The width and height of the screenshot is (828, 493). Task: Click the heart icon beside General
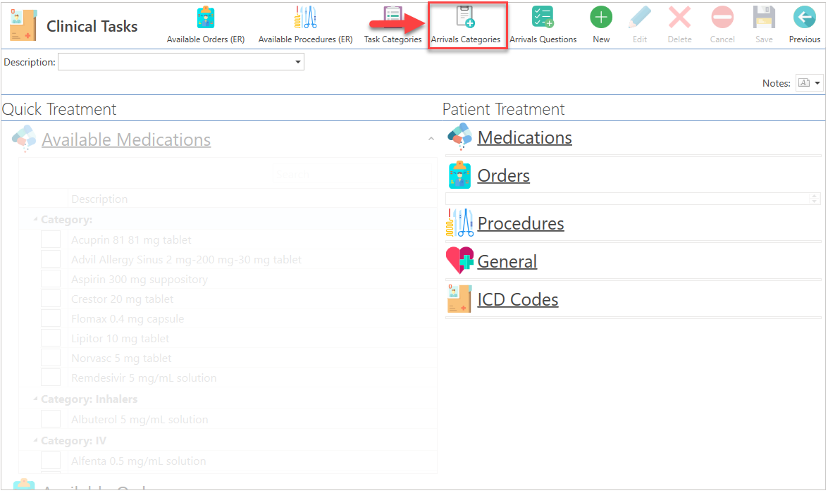(x=459, y=260)
